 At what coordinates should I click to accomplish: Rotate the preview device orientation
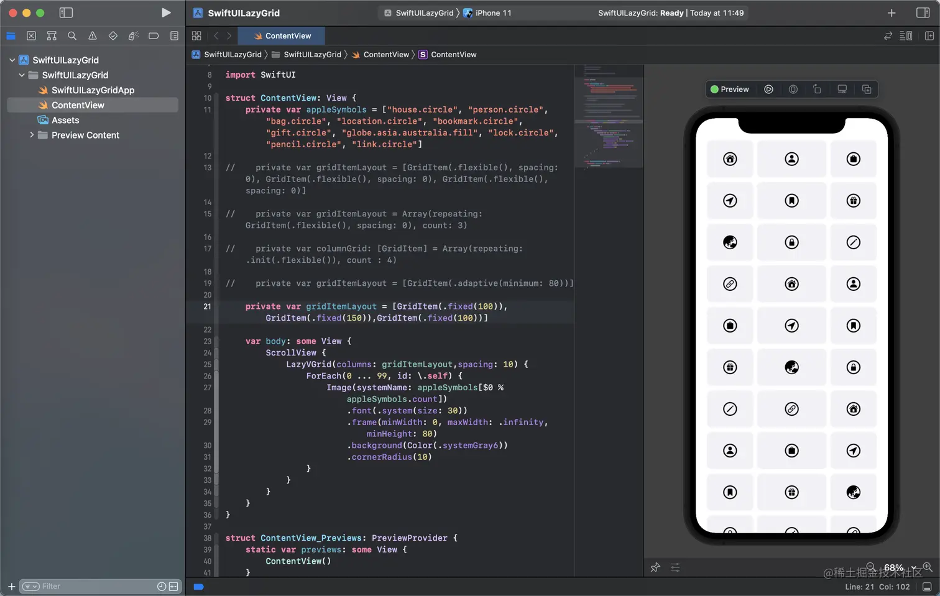818,89
